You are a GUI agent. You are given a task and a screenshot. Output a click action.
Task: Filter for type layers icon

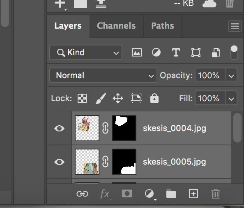pyautogui.click(x=176, y=52)
